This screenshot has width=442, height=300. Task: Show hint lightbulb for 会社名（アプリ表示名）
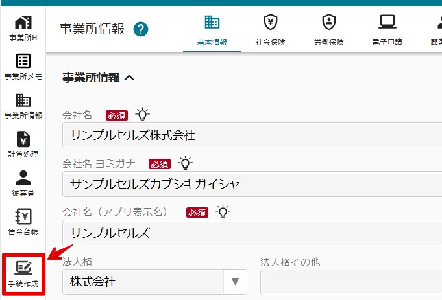click(223, 212)
